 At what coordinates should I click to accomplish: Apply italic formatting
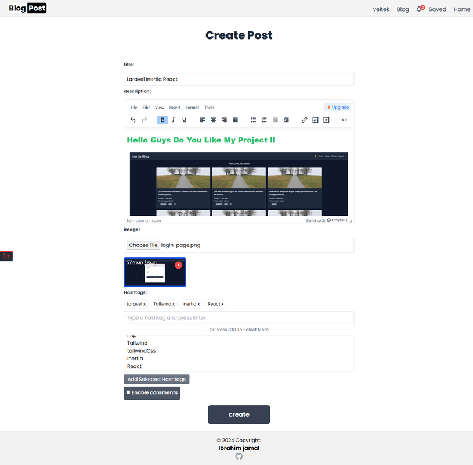click(x=173, y=120)
